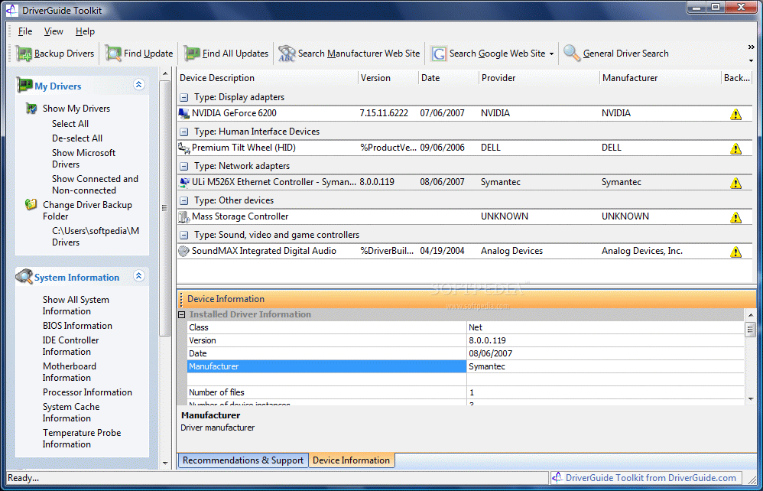Click the System Information panel icon

pos(24,276)
